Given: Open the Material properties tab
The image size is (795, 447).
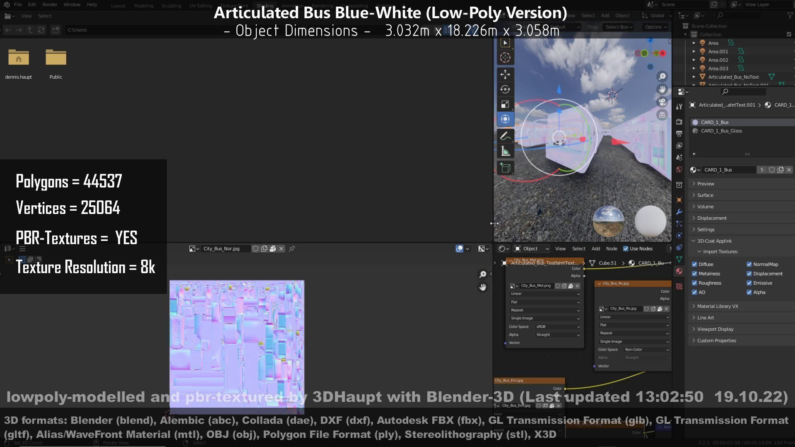Looking at the screenshot, I should coord(679,271).
